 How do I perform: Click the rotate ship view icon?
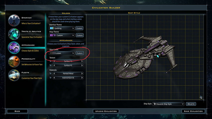pos(201,97)
